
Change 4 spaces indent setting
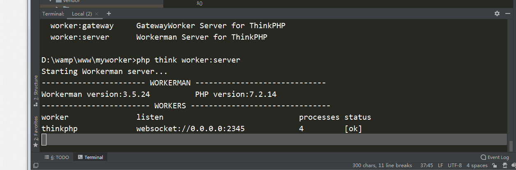(477, 166)
